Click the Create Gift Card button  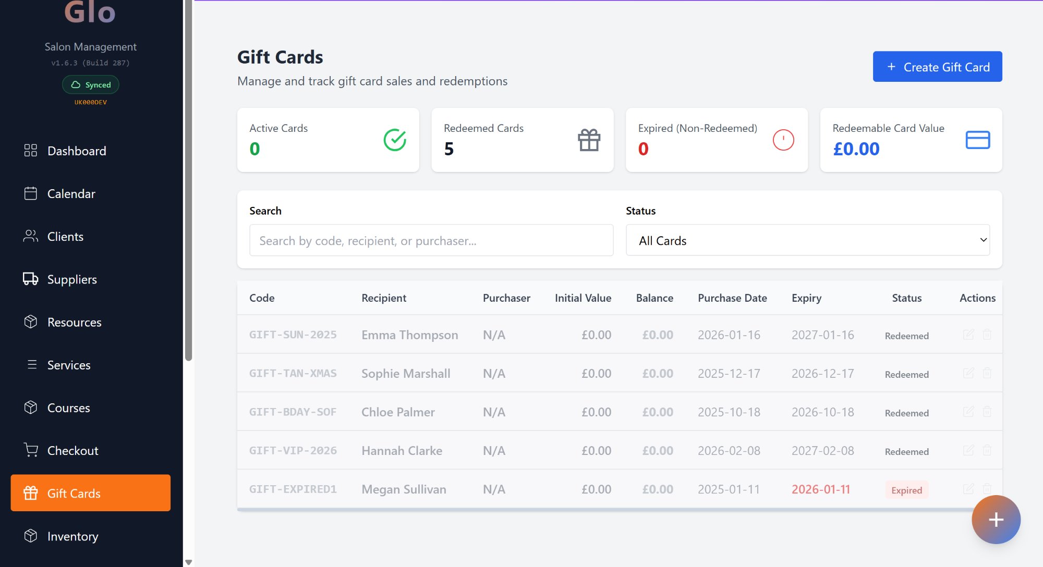pyautogui.click(x=937, y=67)
